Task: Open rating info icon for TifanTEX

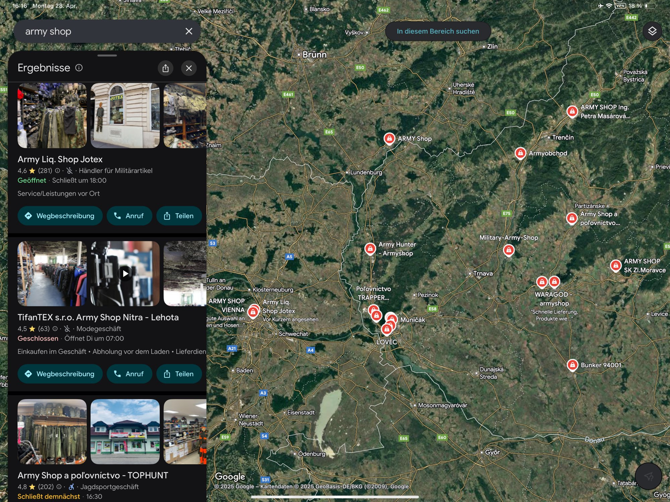Action: (55, 329)
